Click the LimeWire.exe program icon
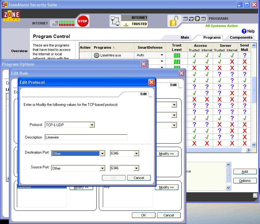 pos(97,55)
